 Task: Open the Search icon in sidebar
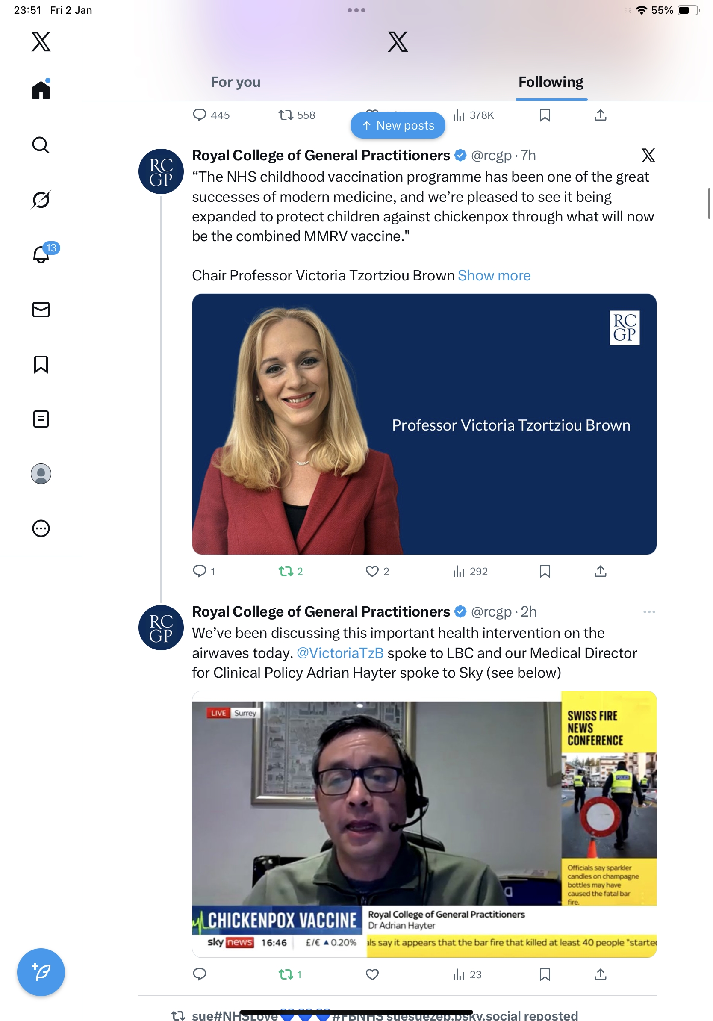pos(41,145)
